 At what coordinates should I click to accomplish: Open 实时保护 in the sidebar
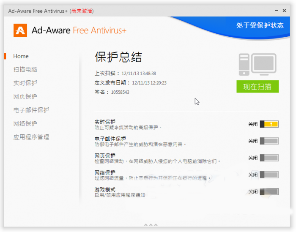(x=25, y=83)
